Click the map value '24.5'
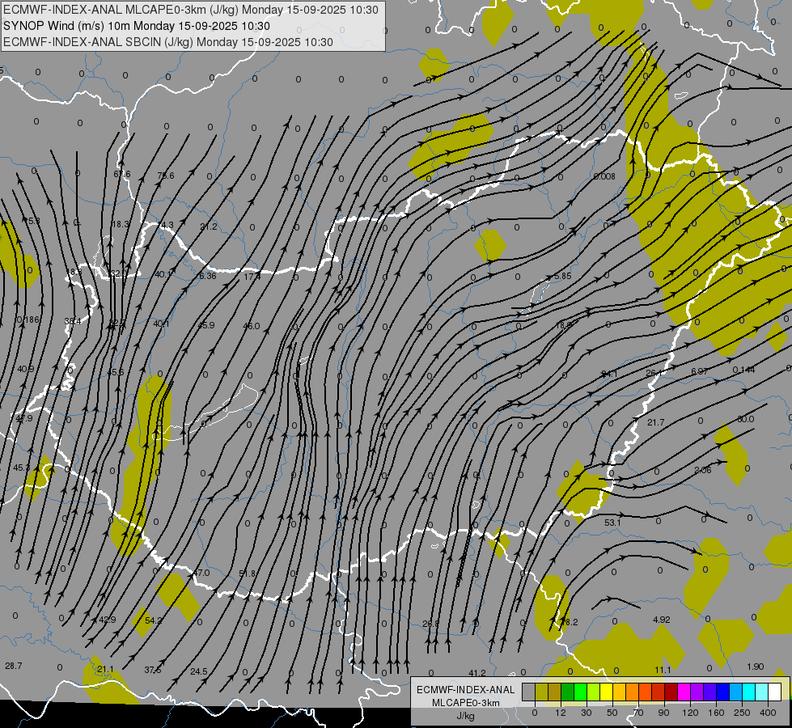Image resolution: width=792 pixels, height=728 pixels. click(x=198, y=671)
